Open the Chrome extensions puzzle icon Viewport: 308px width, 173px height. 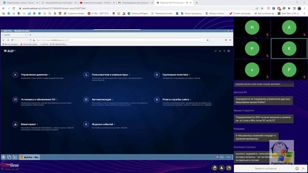(289, 9)
